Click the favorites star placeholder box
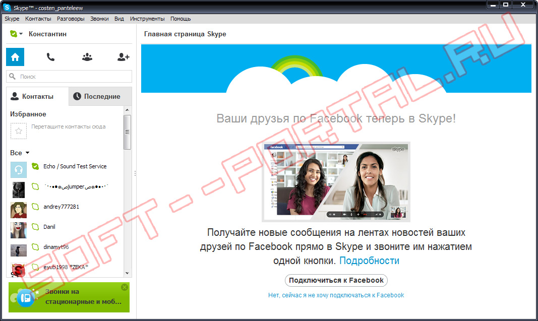The height and width of the screenshot is (321, 538). 19,131
